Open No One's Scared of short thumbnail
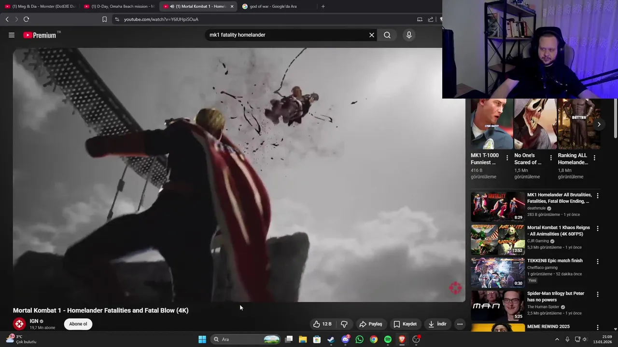The image size is (618, 347). click(x=535, y=124)
